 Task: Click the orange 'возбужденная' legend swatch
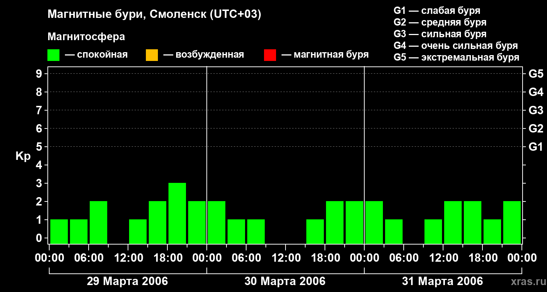152,55
